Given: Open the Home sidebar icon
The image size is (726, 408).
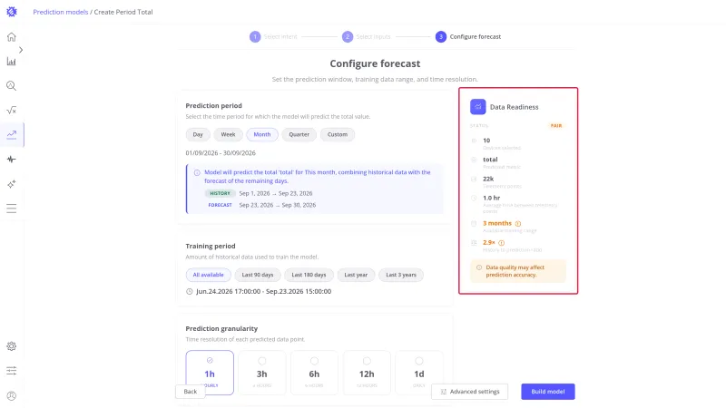Looking at the screenshot, I should click(x=12, y=36).
